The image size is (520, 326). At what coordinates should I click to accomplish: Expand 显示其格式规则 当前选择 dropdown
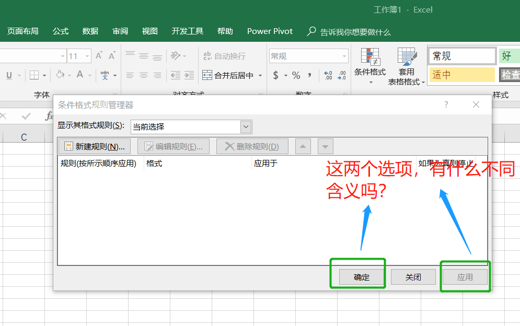click(246, 126)
